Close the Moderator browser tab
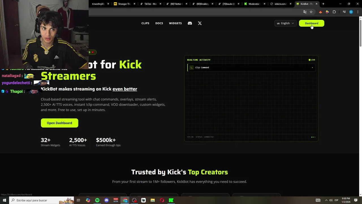This screenshot has height=204, width=362. pos(264,4)
